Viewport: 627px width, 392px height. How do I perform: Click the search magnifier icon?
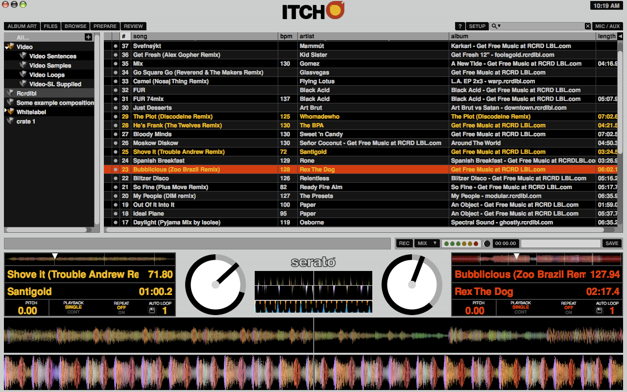tap(495, 26)
